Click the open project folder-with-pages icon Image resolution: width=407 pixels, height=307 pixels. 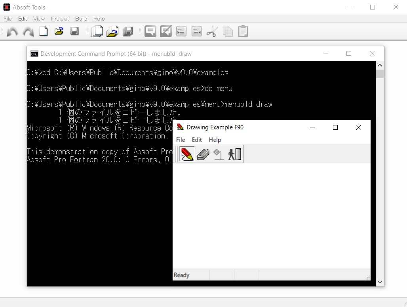click(112, 31)
